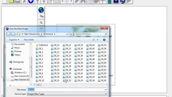Screen dimensions: 172x97
Task: Click the green calculator toolbar icon
Action: 109,2
